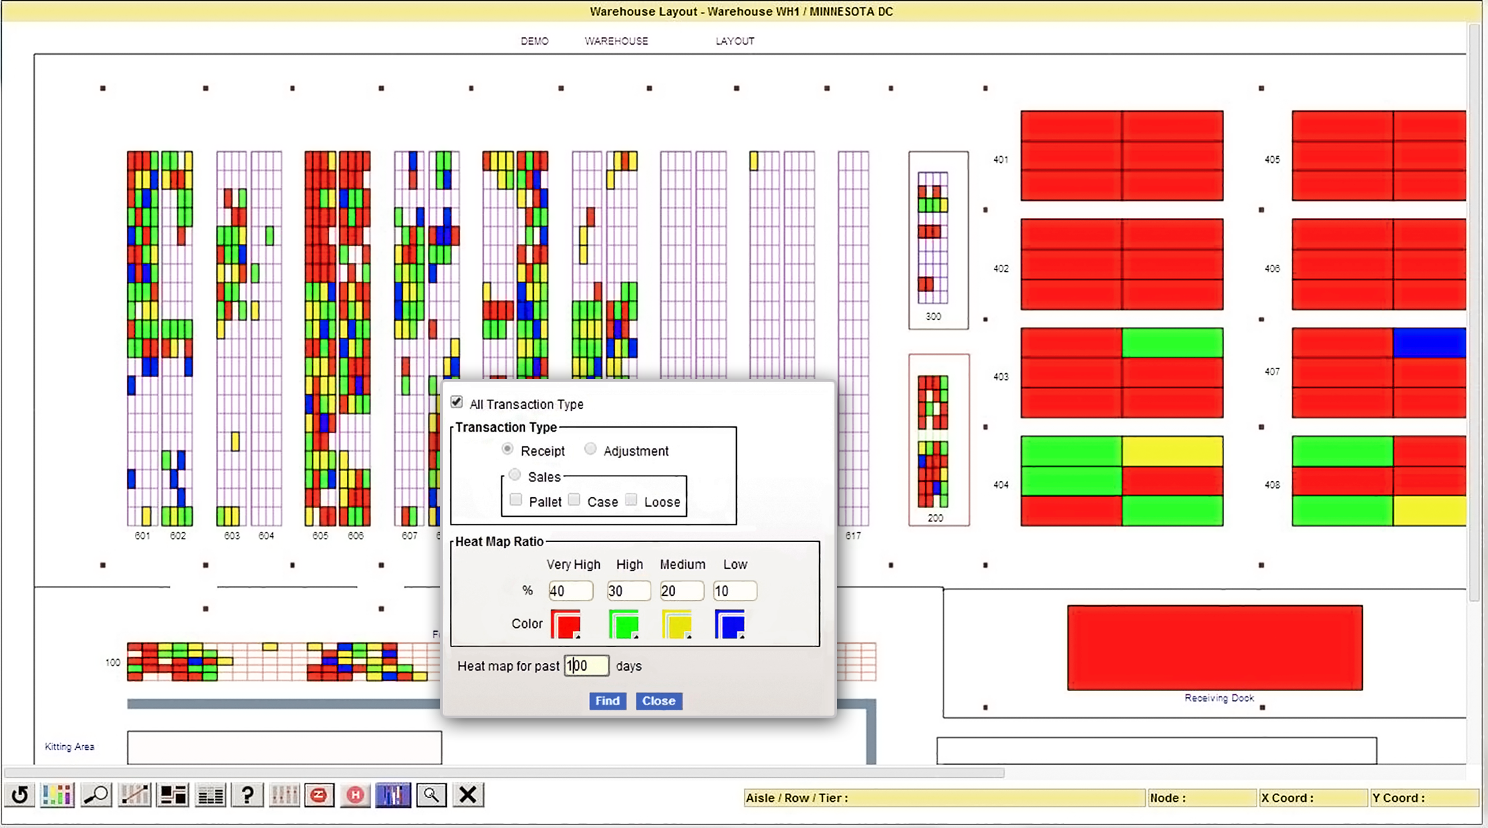
Task: Select the blue heat map icon
Action: (x=393, y=795)
